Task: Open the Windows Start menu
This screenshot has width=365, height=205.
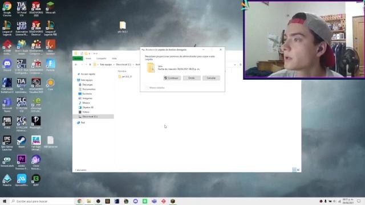Action: pyautogui.click(x=5, y=201)
